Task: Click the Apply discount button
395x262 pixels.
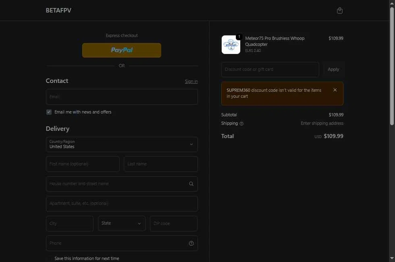Action: pos(333,69)
